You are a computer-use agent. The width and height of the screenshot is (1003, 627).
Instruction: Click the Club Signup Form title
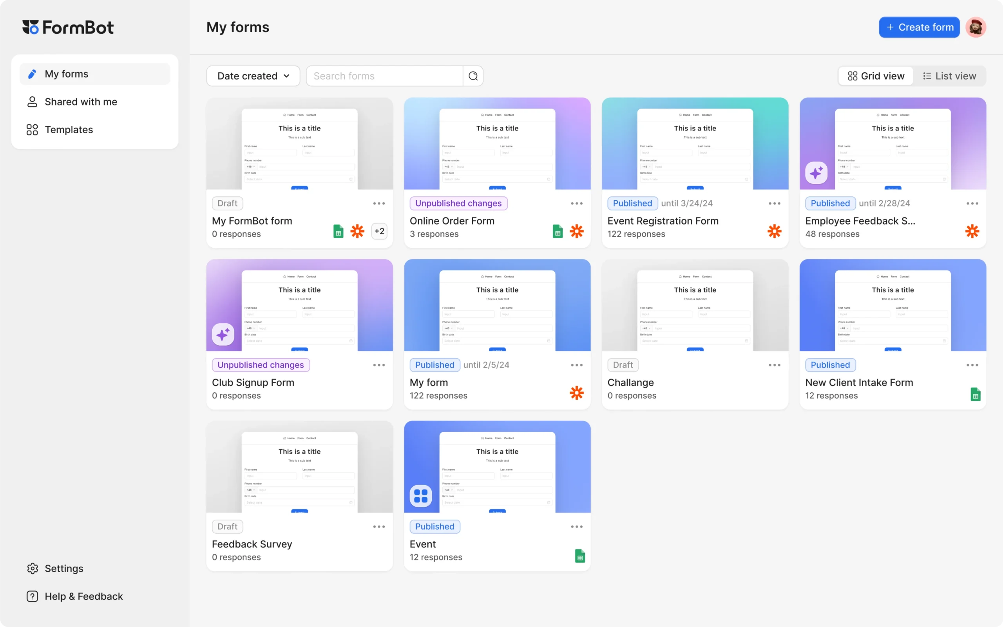[253, 383]
